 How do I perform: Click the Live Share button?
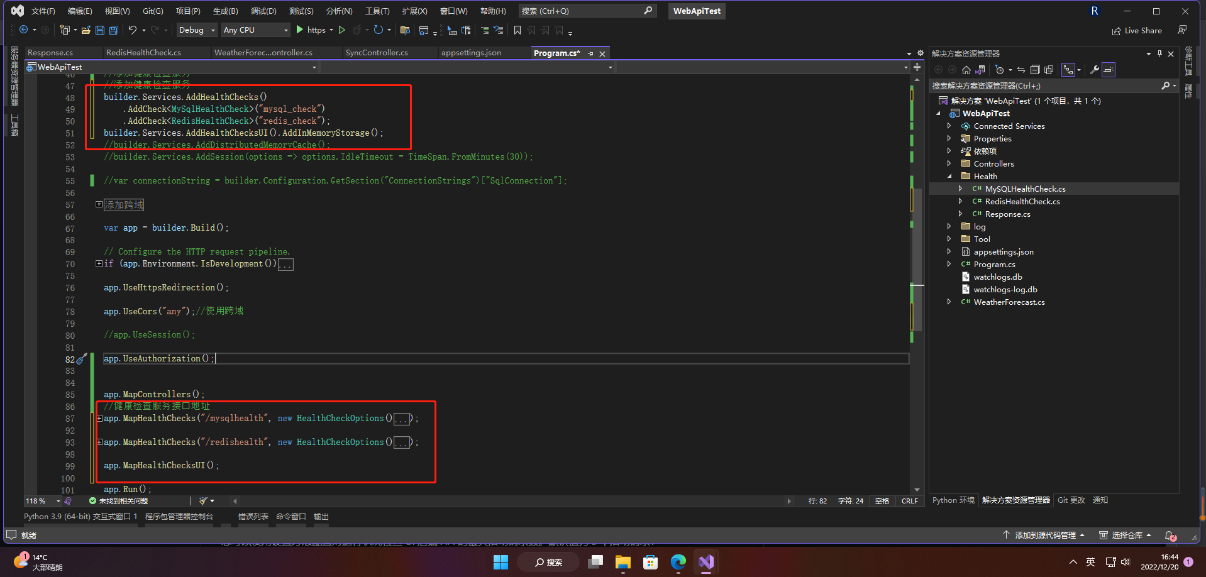[1137, 30]
